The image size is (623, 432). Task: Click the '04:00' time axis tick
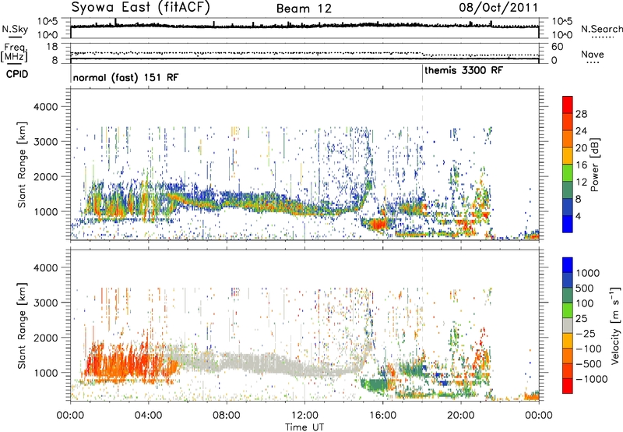click(149, 416)
